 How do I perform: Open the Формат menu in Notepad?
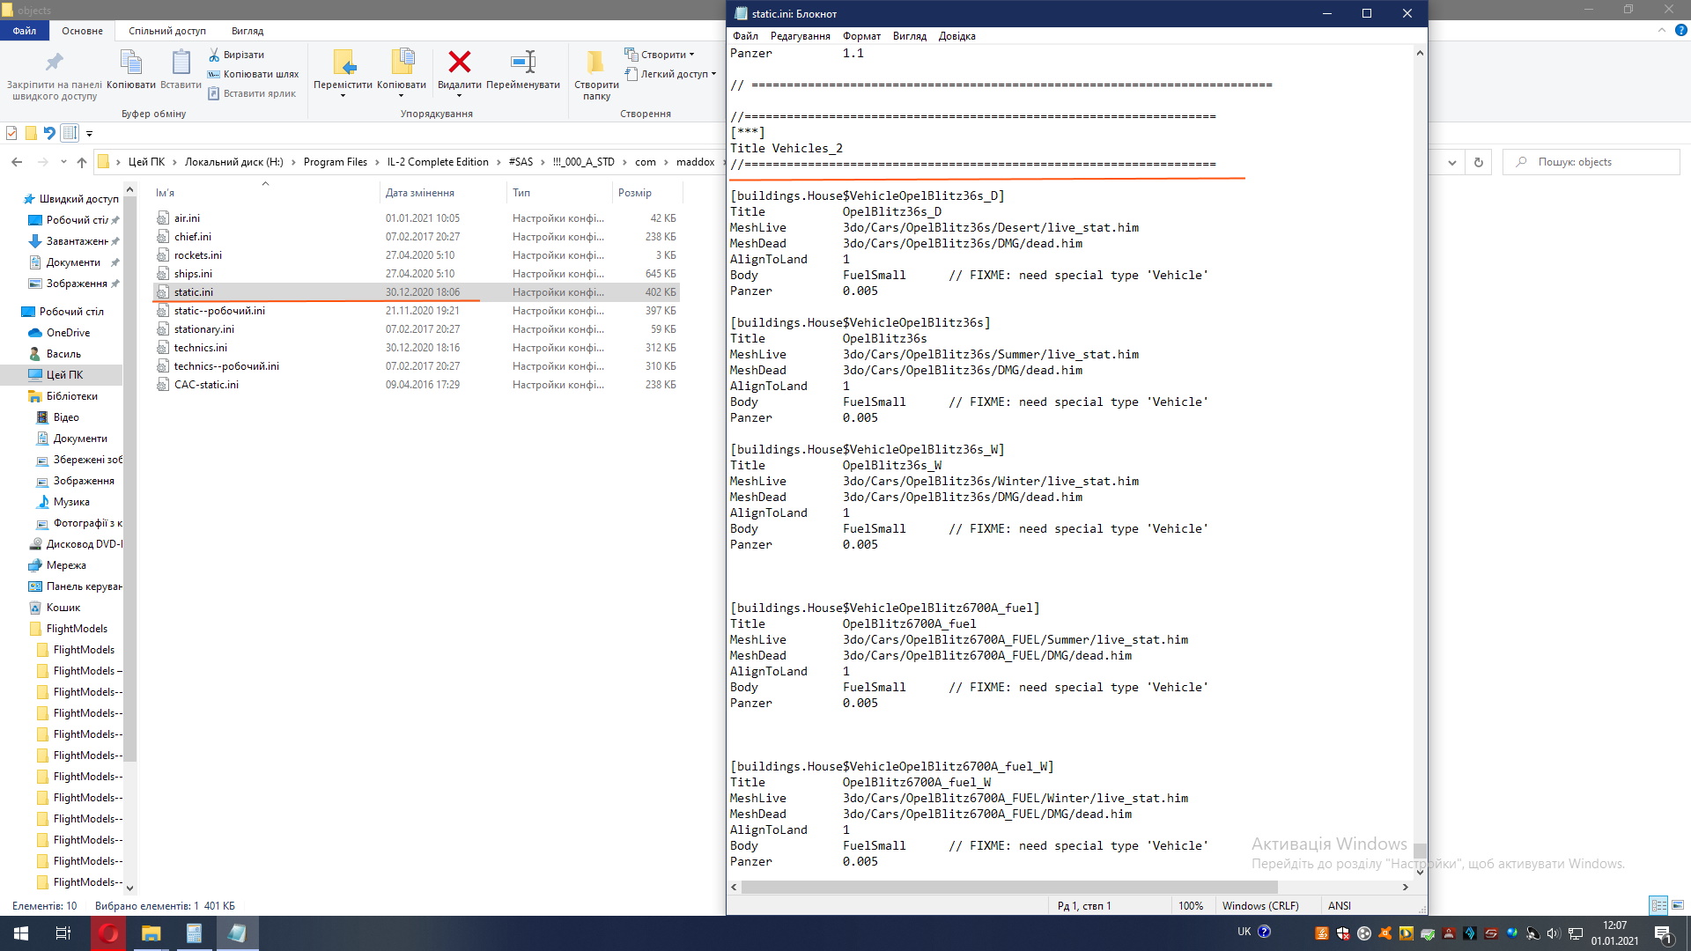(860, 36)
